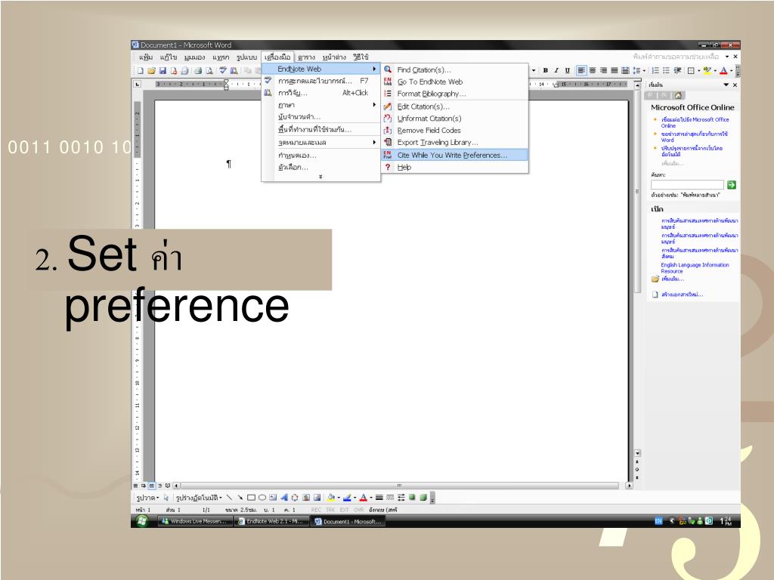Justify the paragraph text
Viewport: 774px width, 580px height.
click(x=614, y=70)
